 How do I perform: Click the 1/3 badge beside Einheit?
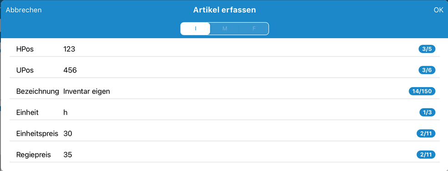pyautogui.click(x=427, y=112)
